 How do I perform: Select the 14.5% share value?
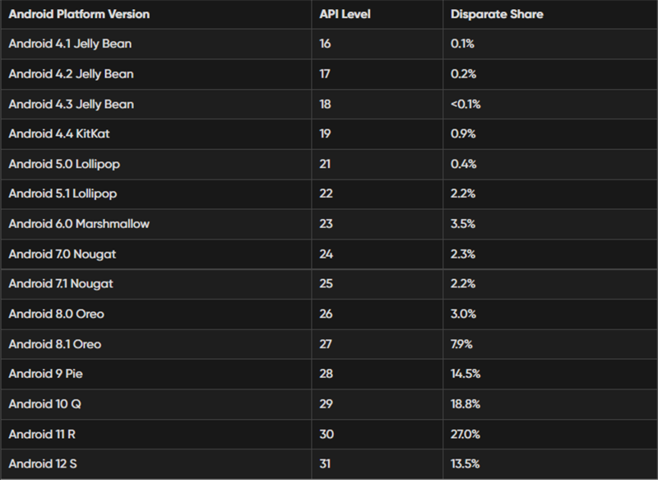coord(466,374)
